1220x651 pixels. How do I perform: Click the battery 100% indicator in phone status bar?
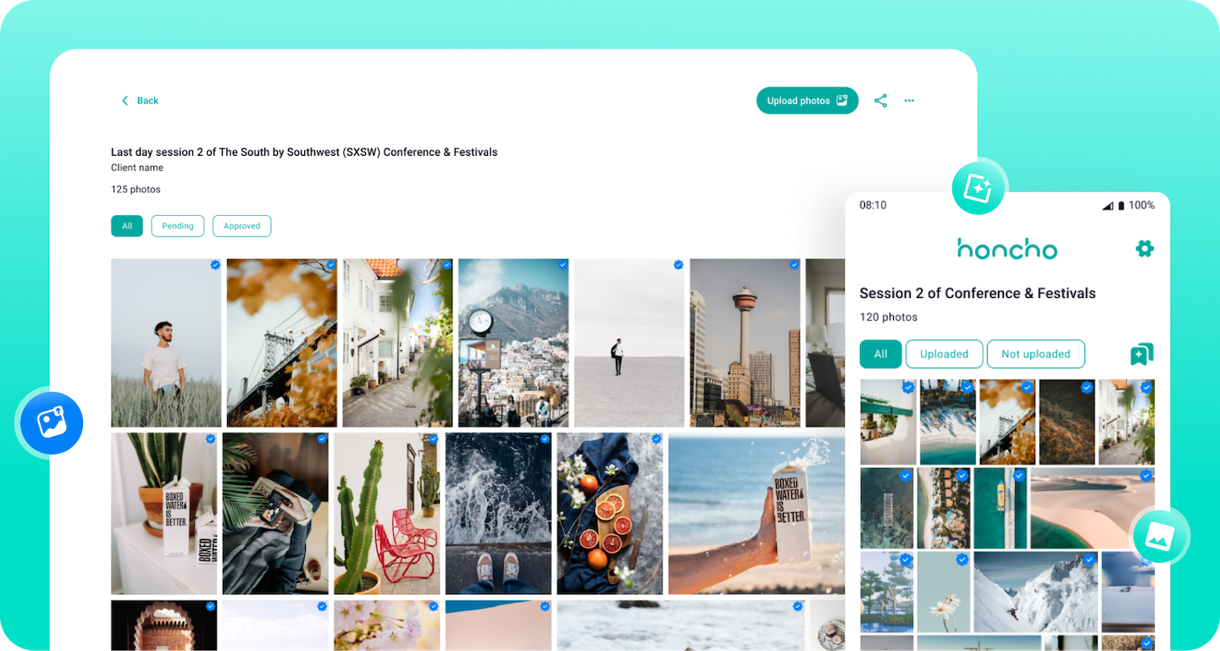[x=1136, y=206]
